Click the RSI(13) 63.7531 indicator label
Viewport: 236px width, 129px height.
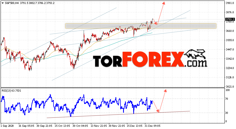tap(12, 91)
